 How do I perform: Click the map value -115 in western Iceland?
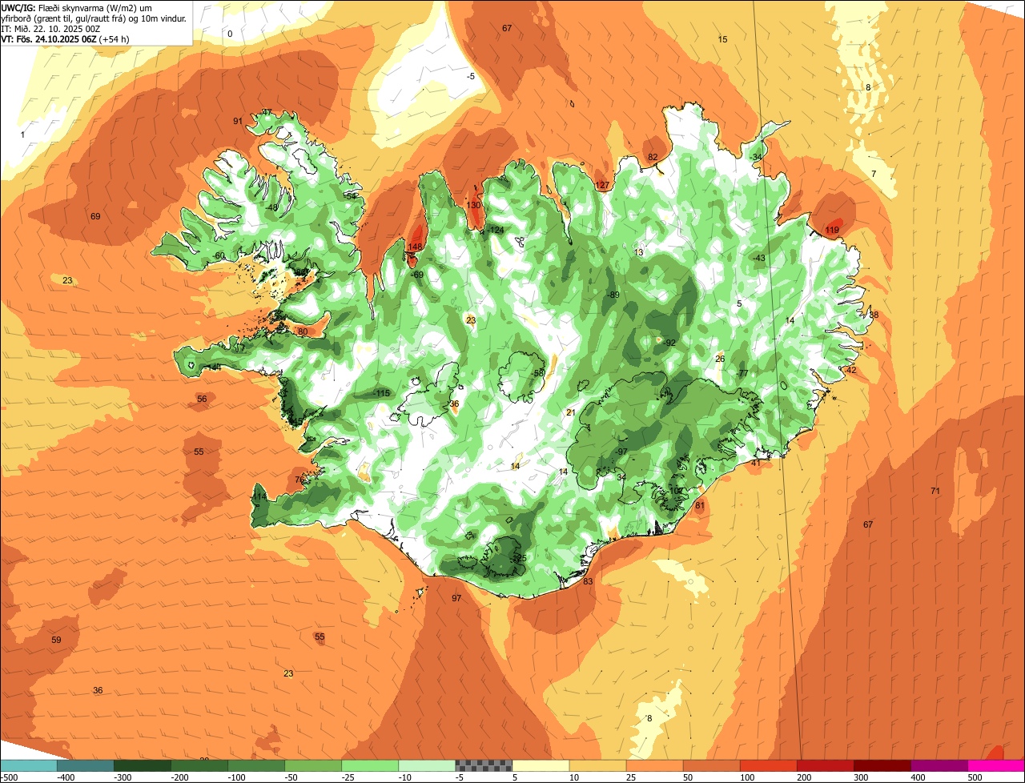(x=381, y=393)
